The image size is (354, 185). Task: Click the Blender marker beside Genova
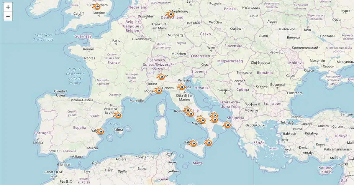[158, 90]
